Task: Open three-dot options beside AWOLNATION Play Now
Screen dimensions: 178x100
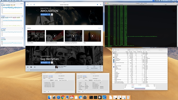Action: (x=52, y=14)
